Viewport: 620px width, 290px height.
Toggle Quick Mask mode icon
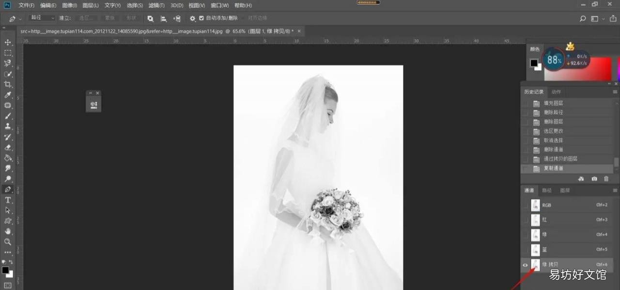coord(8,286)
